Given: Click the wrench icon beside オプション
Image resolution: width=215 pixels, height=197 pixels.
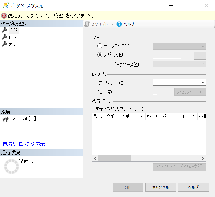Looking at the screenshot, I should pyautogui.click(x=5, y=44).
